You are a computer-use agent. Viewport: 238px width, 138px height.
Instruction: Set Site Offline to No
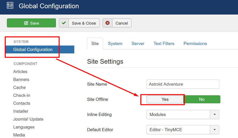[202, 99]
